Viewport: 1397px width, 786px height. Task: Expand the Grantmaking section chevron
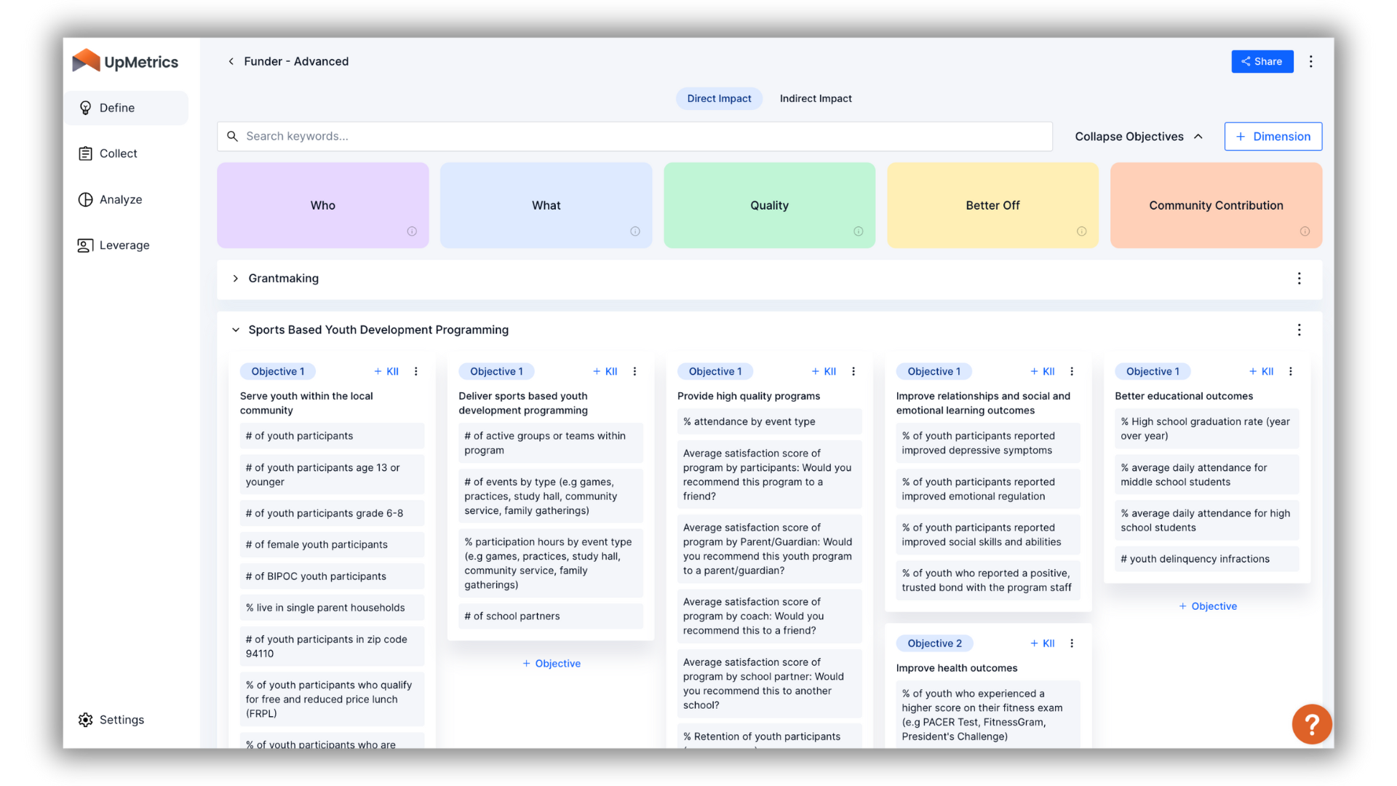click(x=236, y=278)
